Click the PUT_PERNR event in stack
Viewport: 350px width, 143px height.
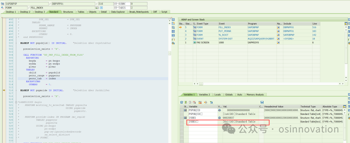tap(233, 31)
